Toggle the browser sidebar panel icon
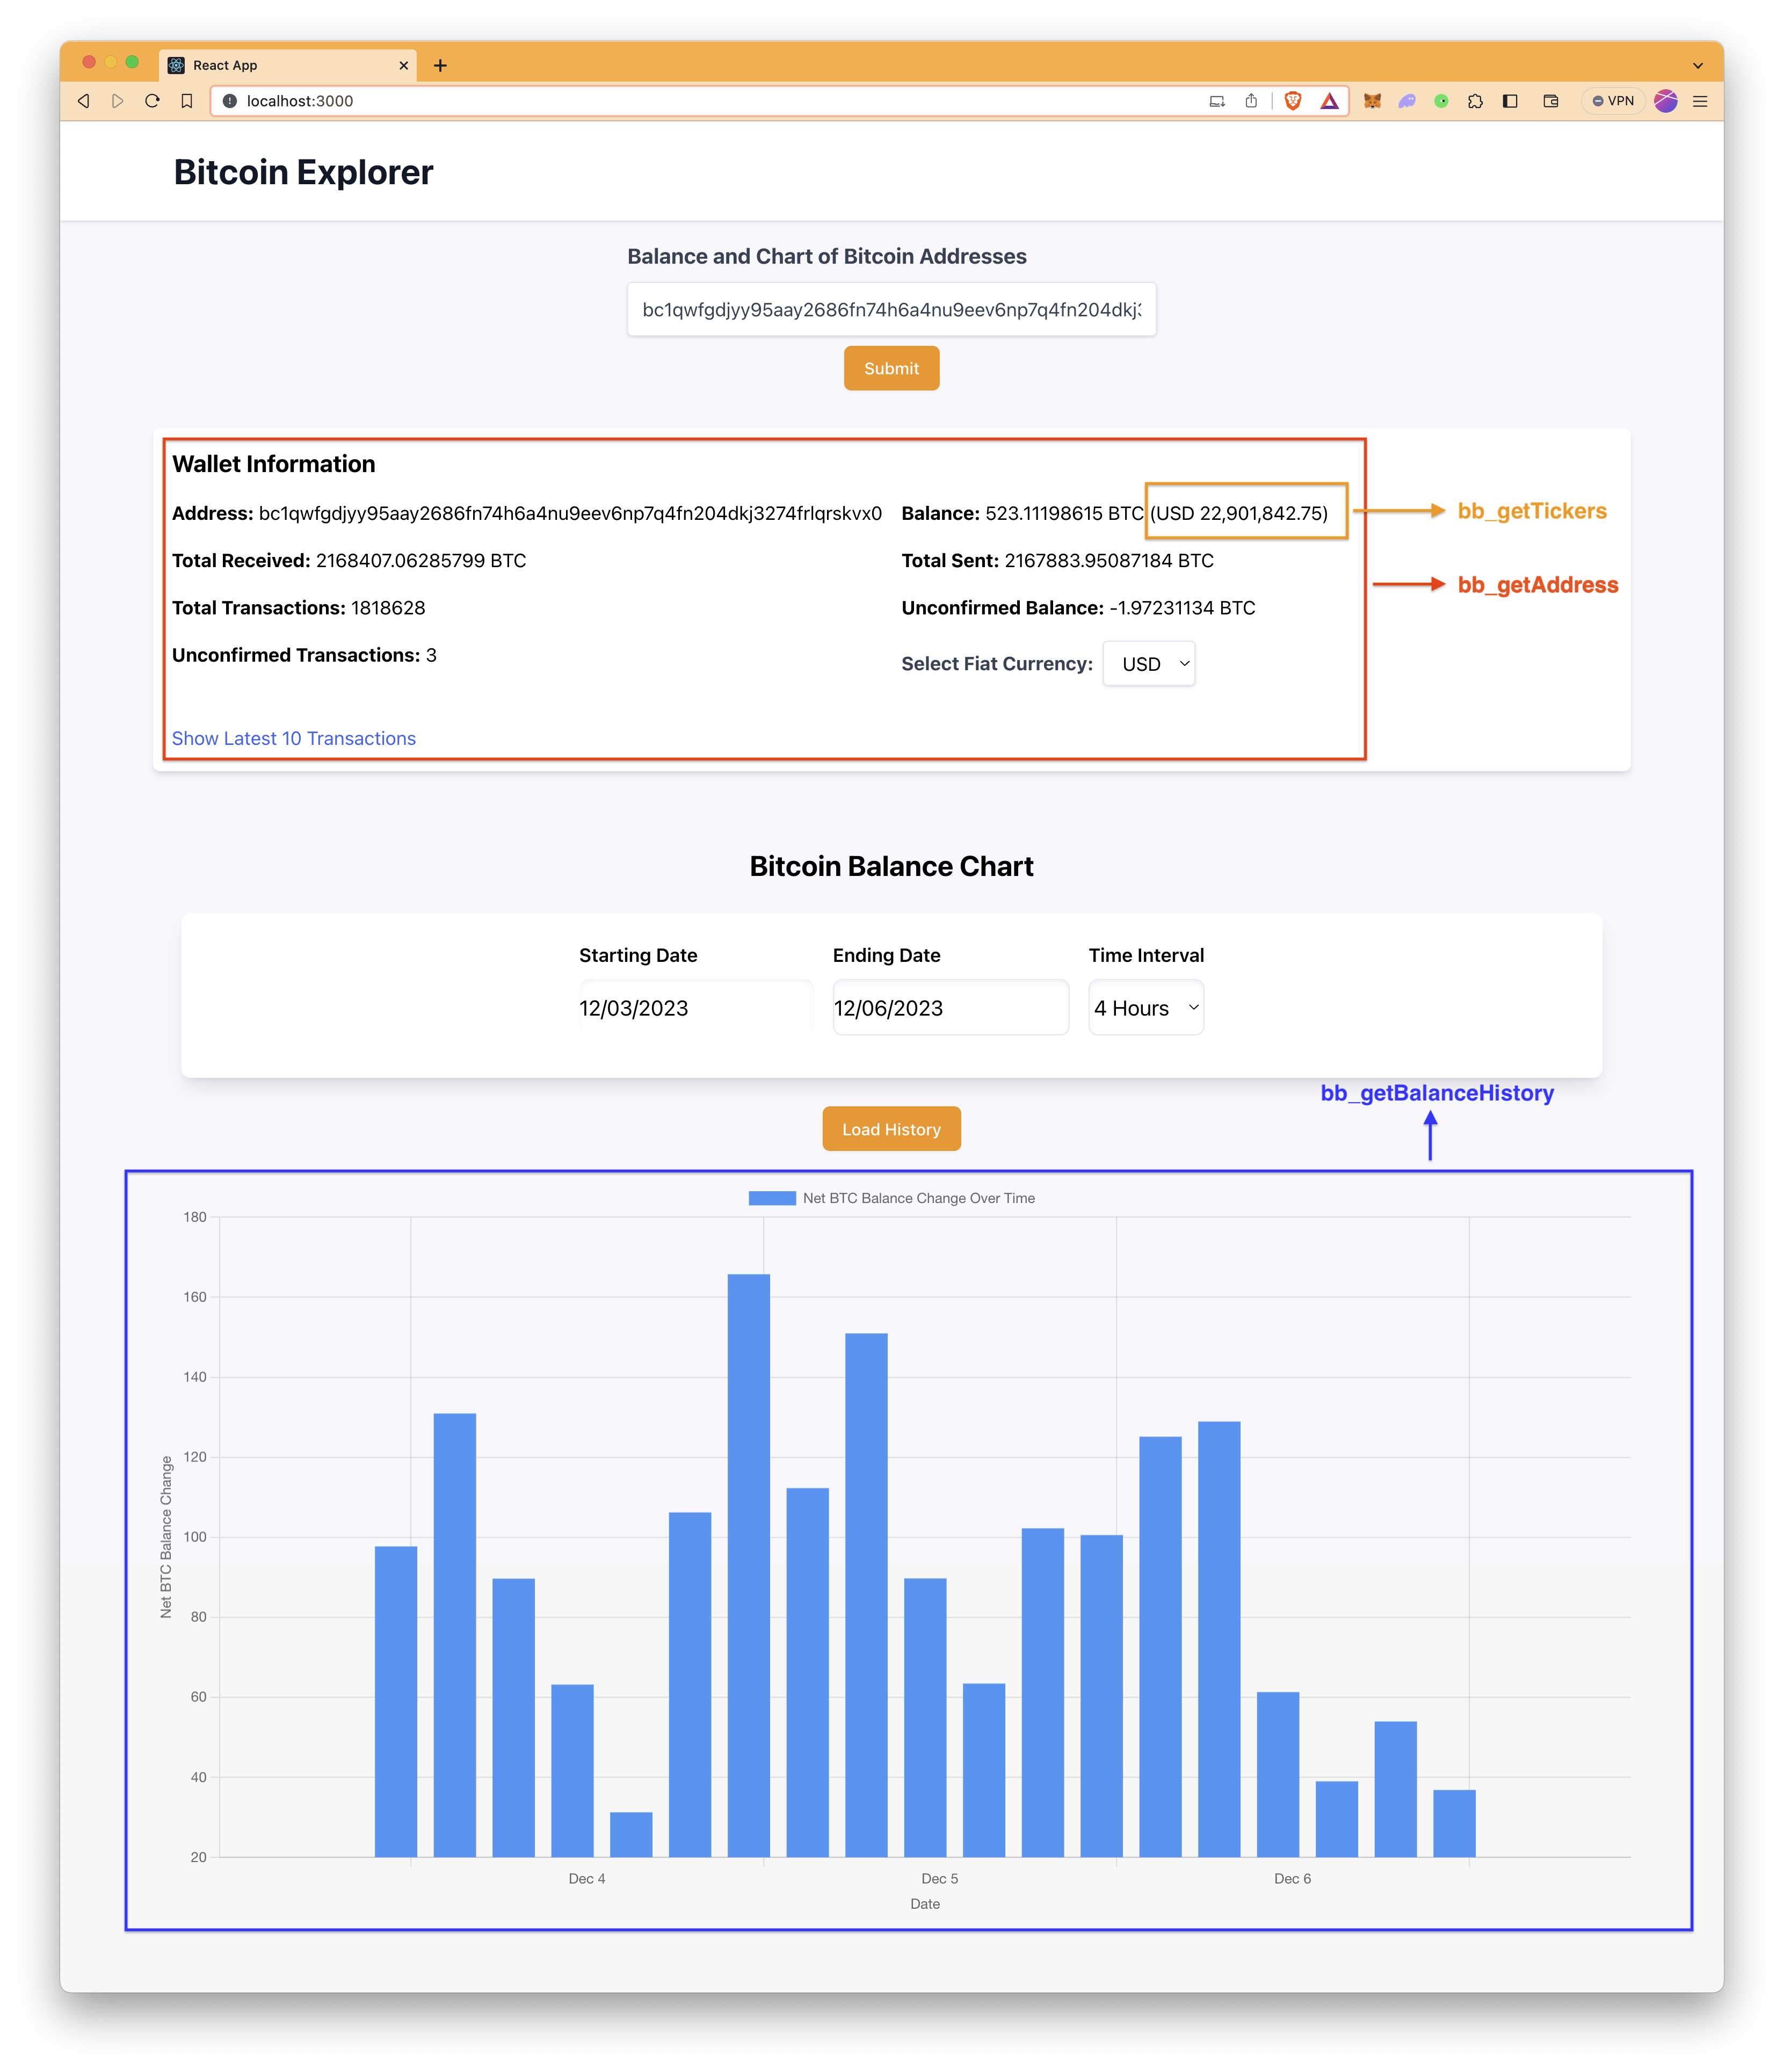 pyautogui.click(x=1510, y=101)
